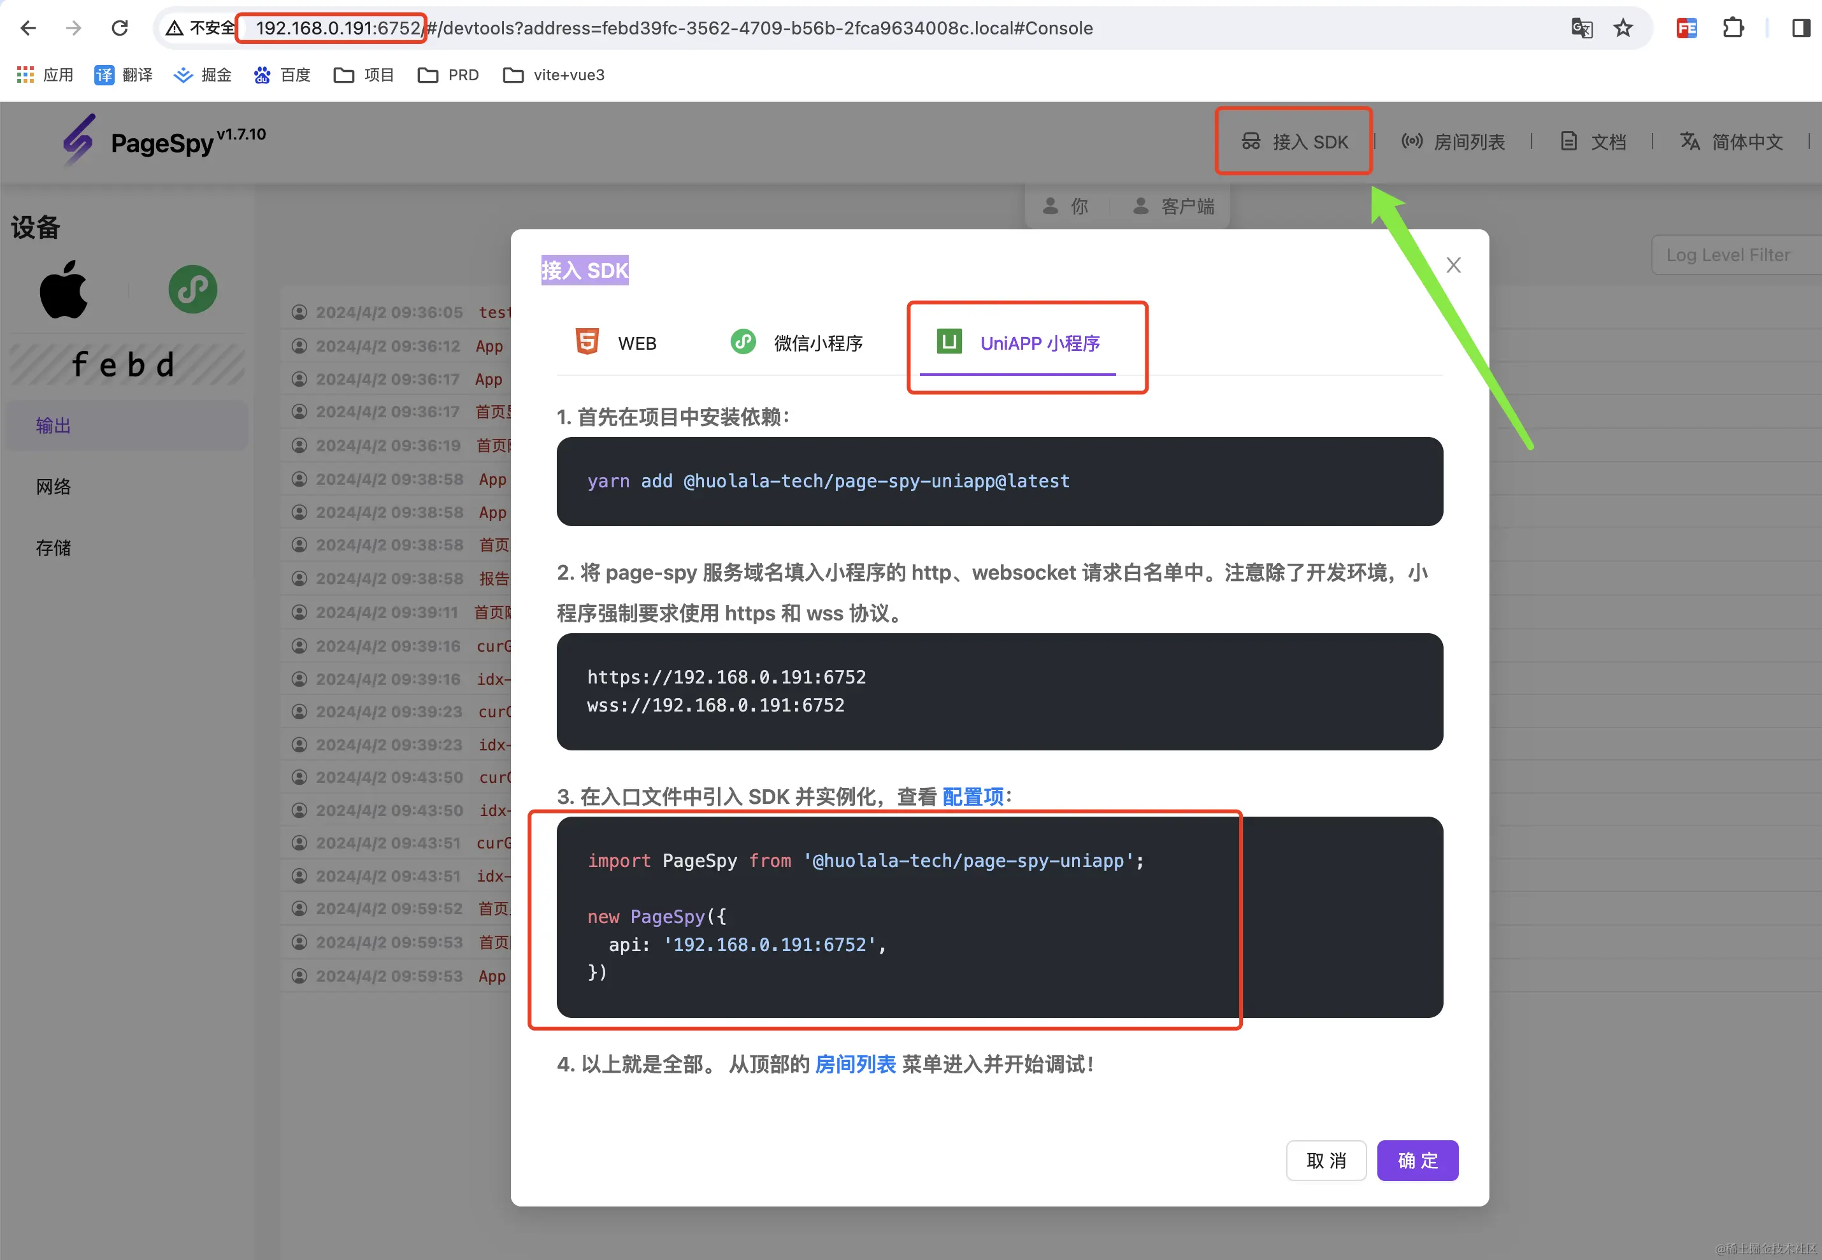Select the 存储 sidebar item

tap(126, 548)
